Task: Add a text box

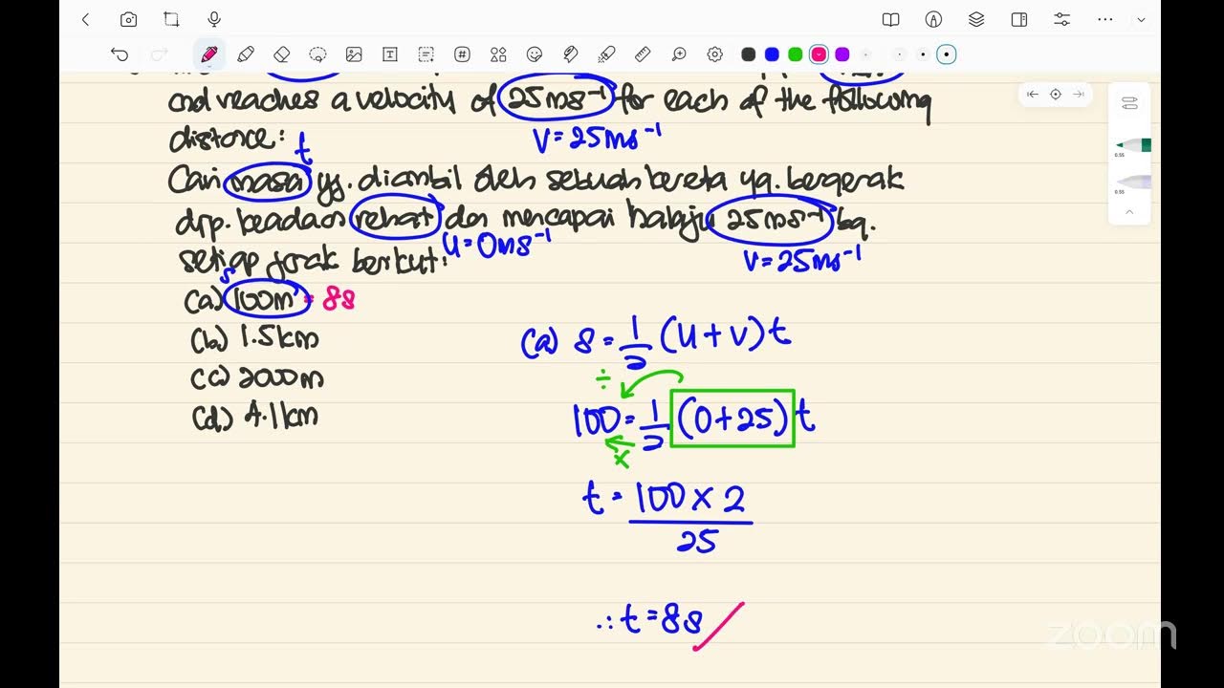Action: pos(390,54)
